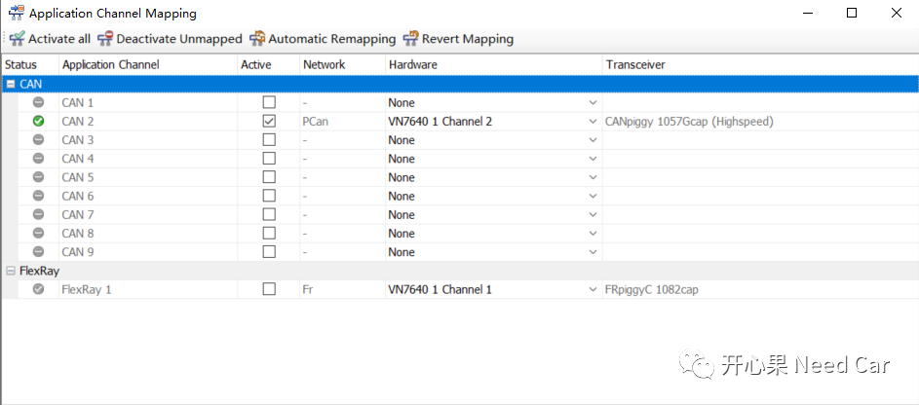Click the Active column header
Screen dimensions: 919x405
(x=268, y=65)
